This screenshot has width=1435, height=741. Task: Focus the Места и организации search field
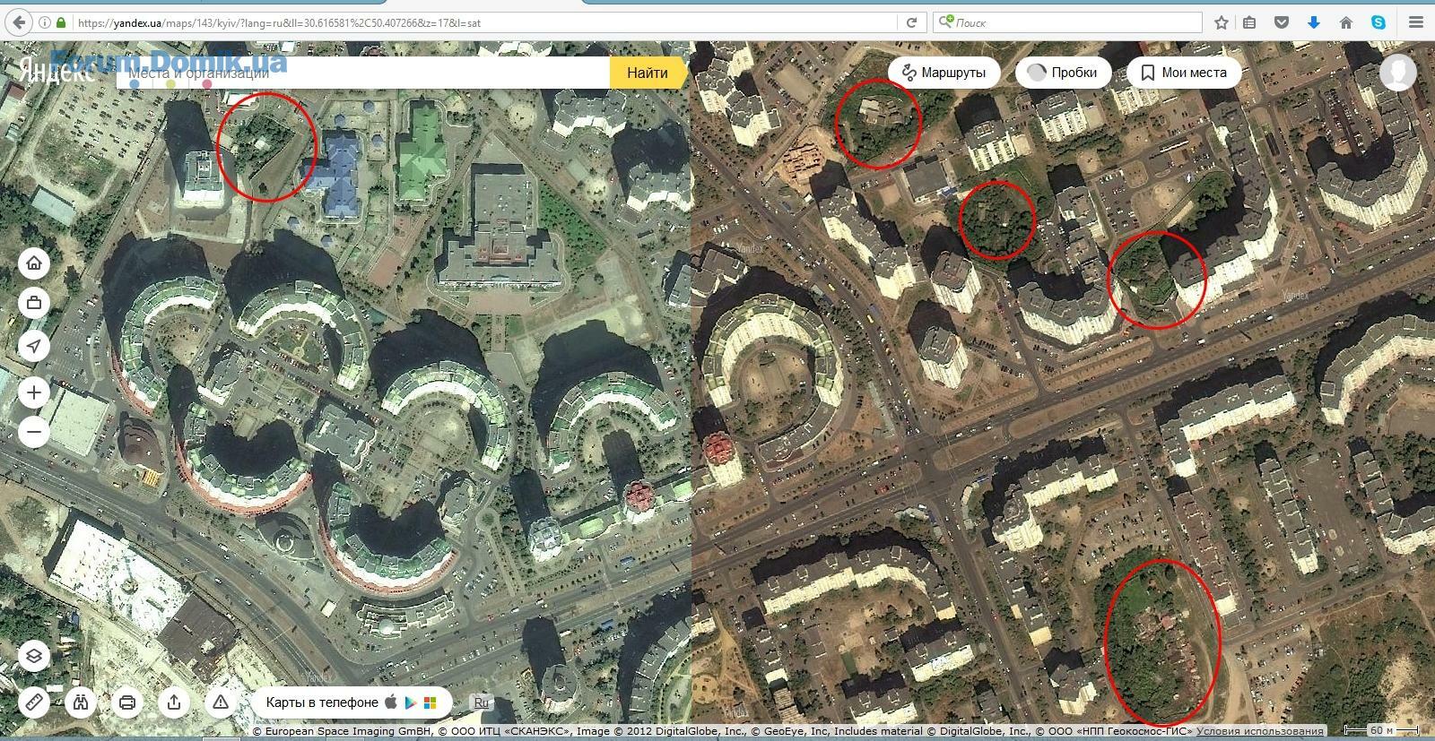[363, 73]
